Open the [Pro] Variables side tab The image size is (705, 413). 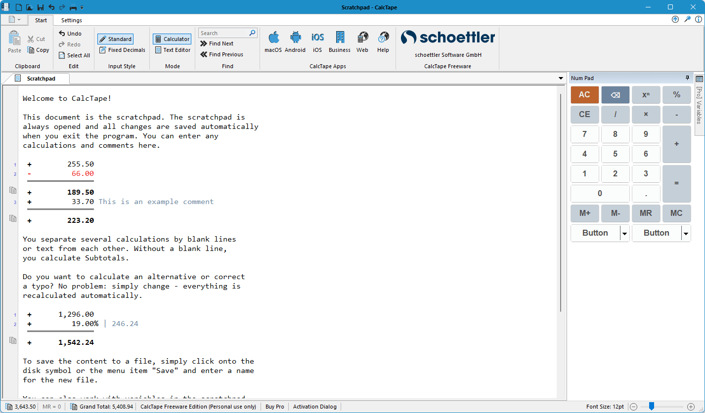tap(699, 105)
